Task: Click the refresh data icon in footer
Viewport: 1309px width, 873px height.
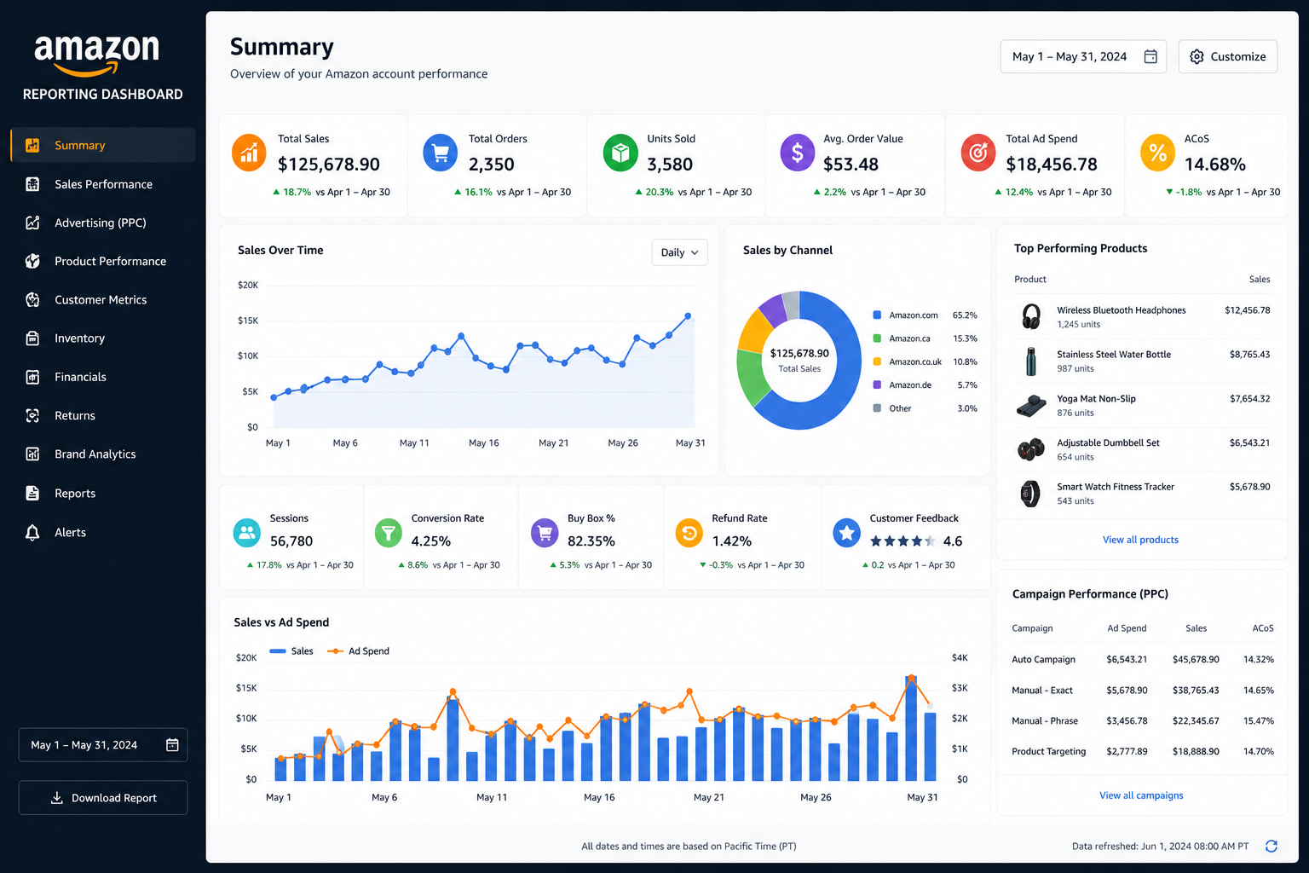Action: point(1271,846)
